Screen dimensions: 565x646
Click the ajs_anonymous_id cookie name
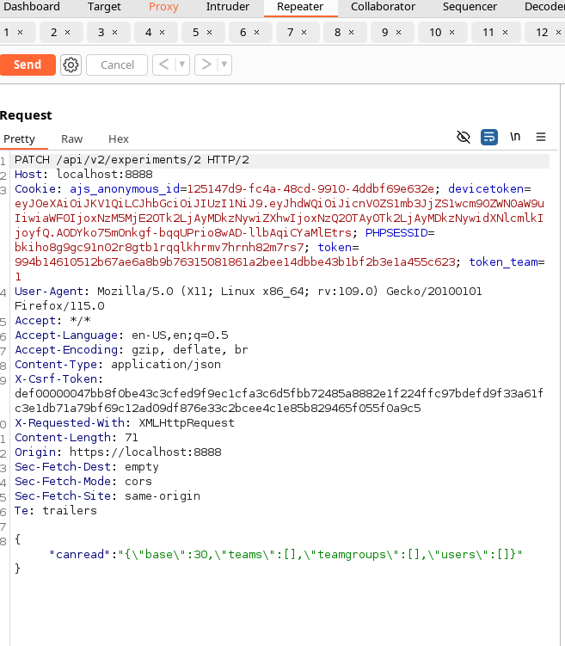point(125,189)
